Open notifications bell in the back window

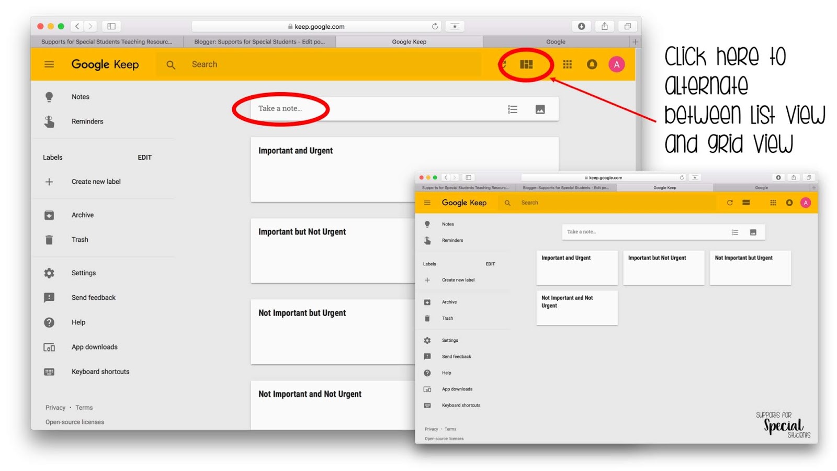592,64
